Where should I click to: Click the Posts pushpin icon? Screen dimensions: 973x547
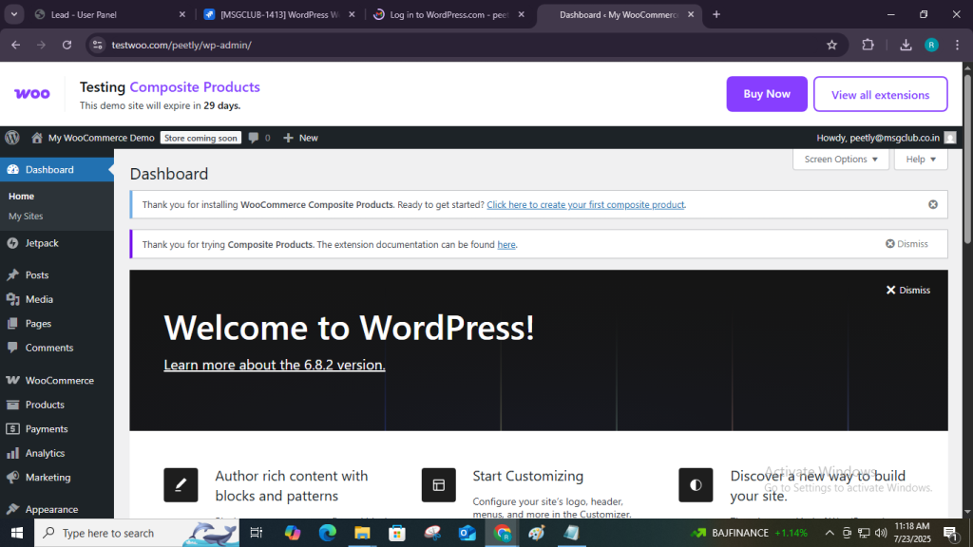(x=12, y=274)
